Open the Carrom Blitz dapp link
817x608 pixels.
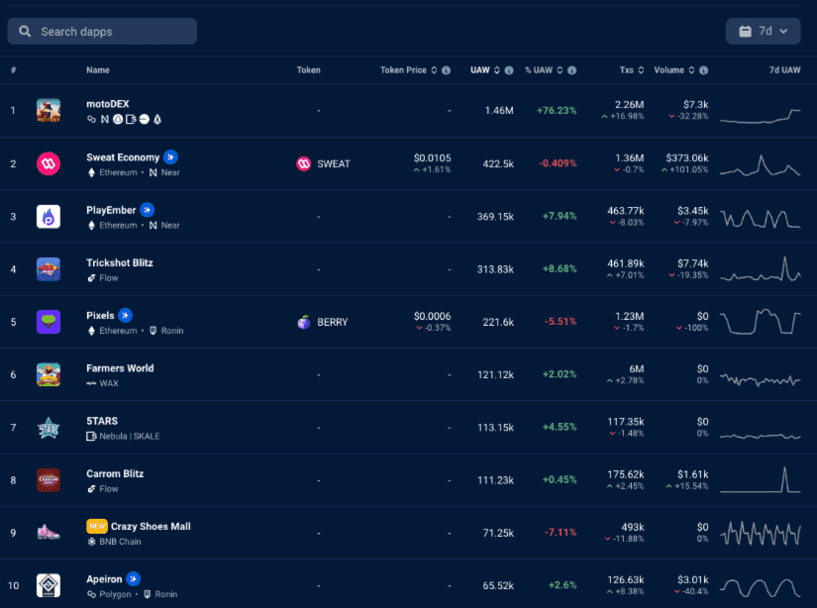tap(115, 473)
